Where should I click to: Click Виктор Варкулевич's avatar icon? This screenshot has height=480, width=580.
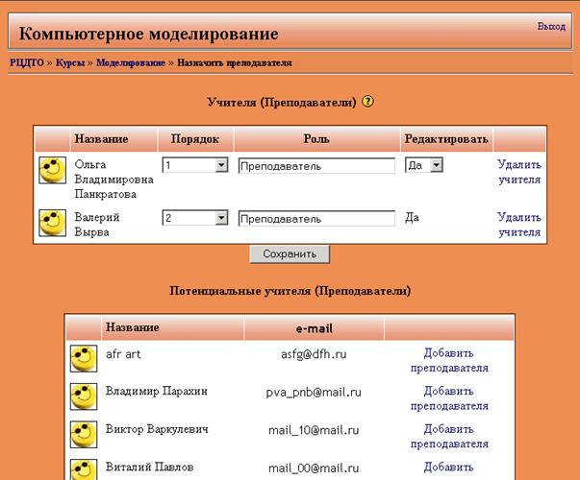coord(84,434)
